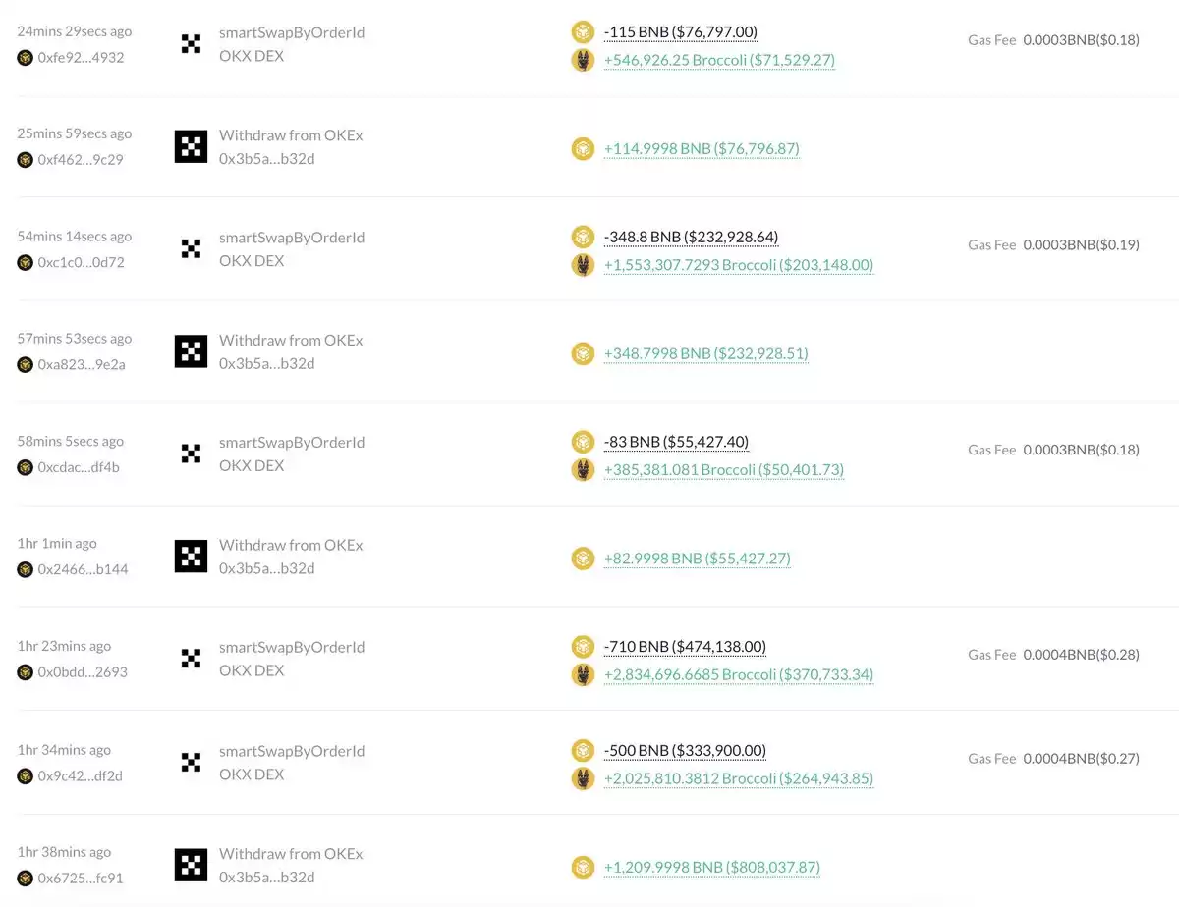Open transaction hash 0xa823...9e2a

tap(82, 364)
